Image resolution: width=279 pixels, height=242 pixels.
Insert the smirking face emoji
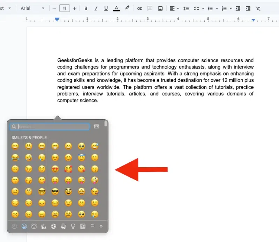15,203
